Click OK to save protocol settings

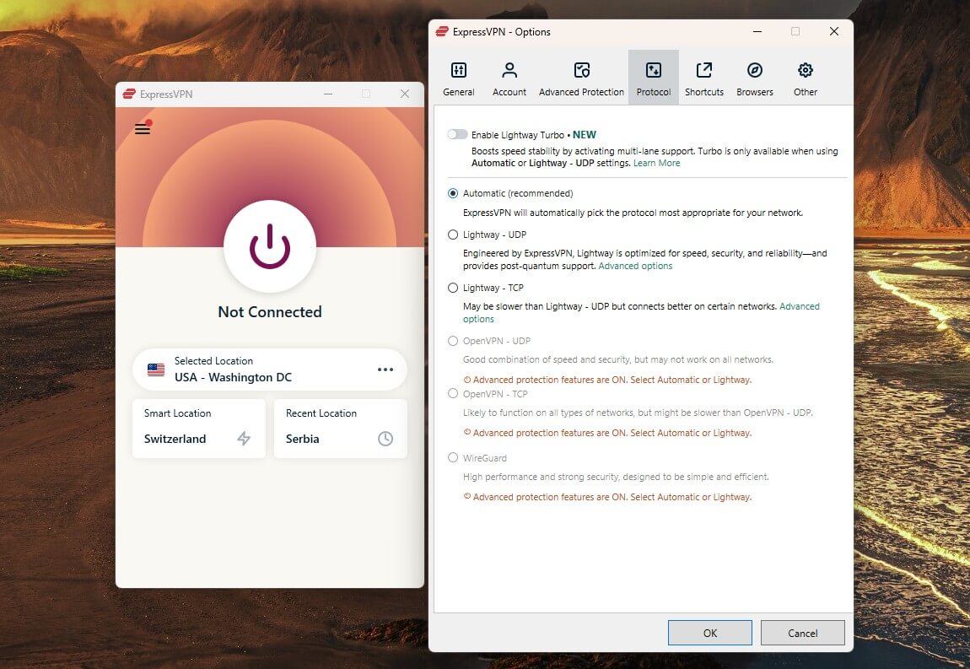click(x=709, y=632)
